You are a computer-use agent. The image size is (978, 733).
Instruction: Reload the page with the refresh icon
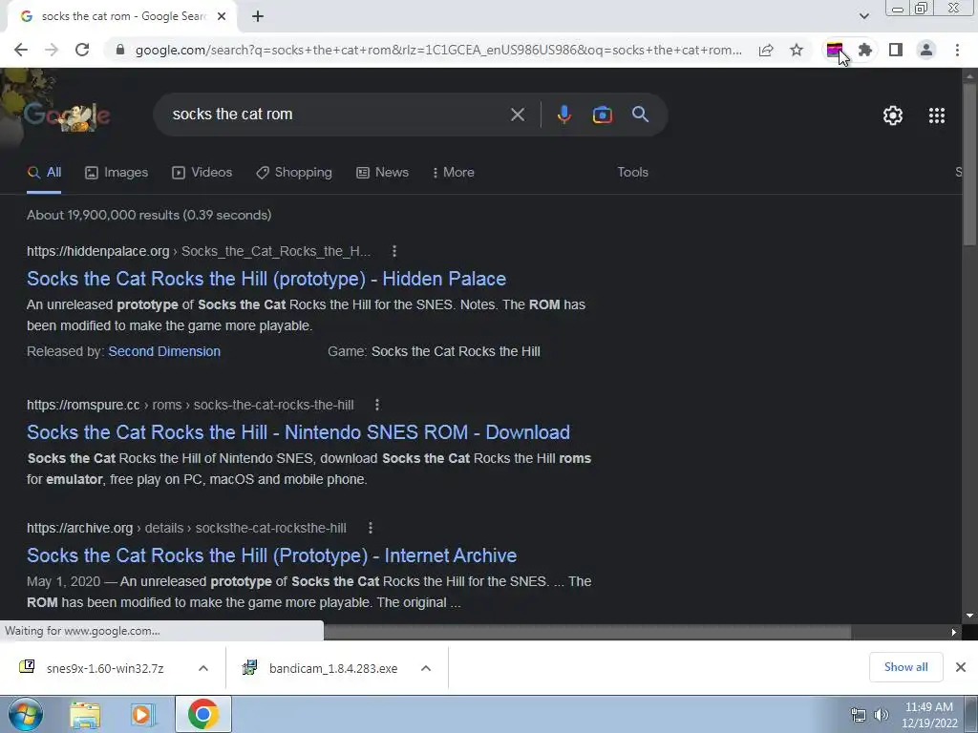point(82,50)
